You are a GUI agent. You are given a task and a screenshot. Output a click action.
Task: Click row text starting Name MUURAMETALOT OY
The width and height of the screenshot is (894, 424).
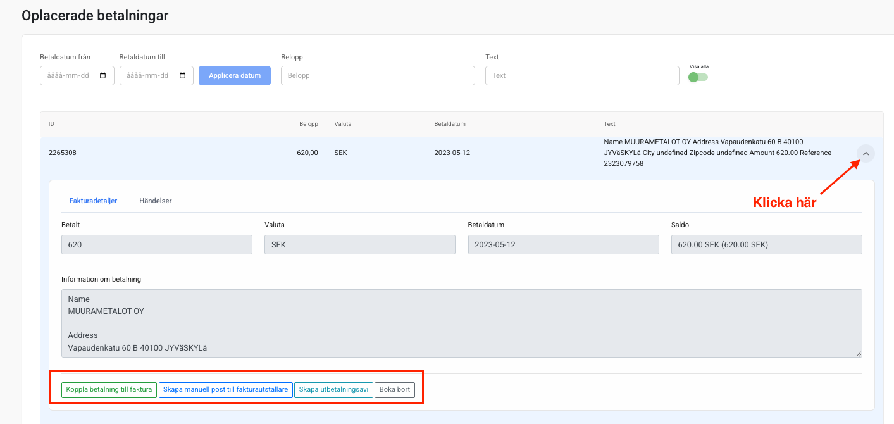pos(717,153)
